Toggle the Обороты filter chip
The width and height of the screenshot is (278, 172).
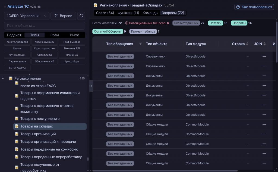click(x=239, y=23)
